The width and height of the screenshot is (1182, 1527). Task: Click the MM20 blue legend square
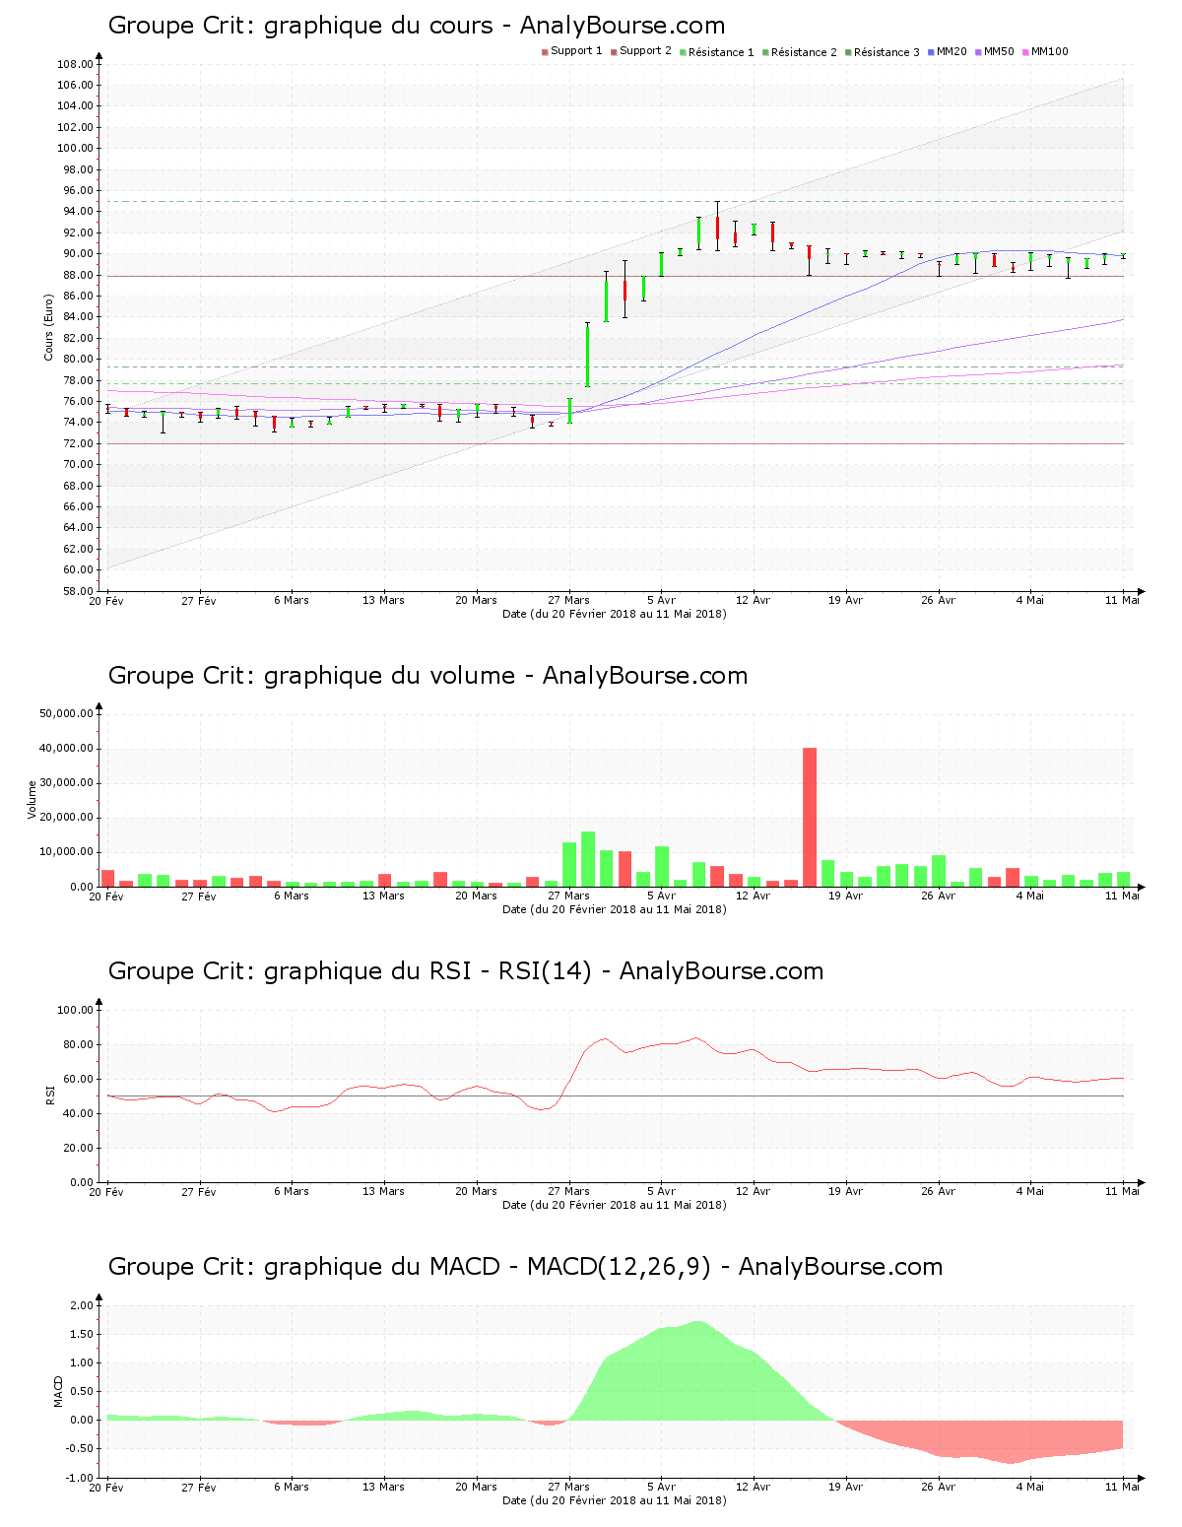(x=931, y=52)
